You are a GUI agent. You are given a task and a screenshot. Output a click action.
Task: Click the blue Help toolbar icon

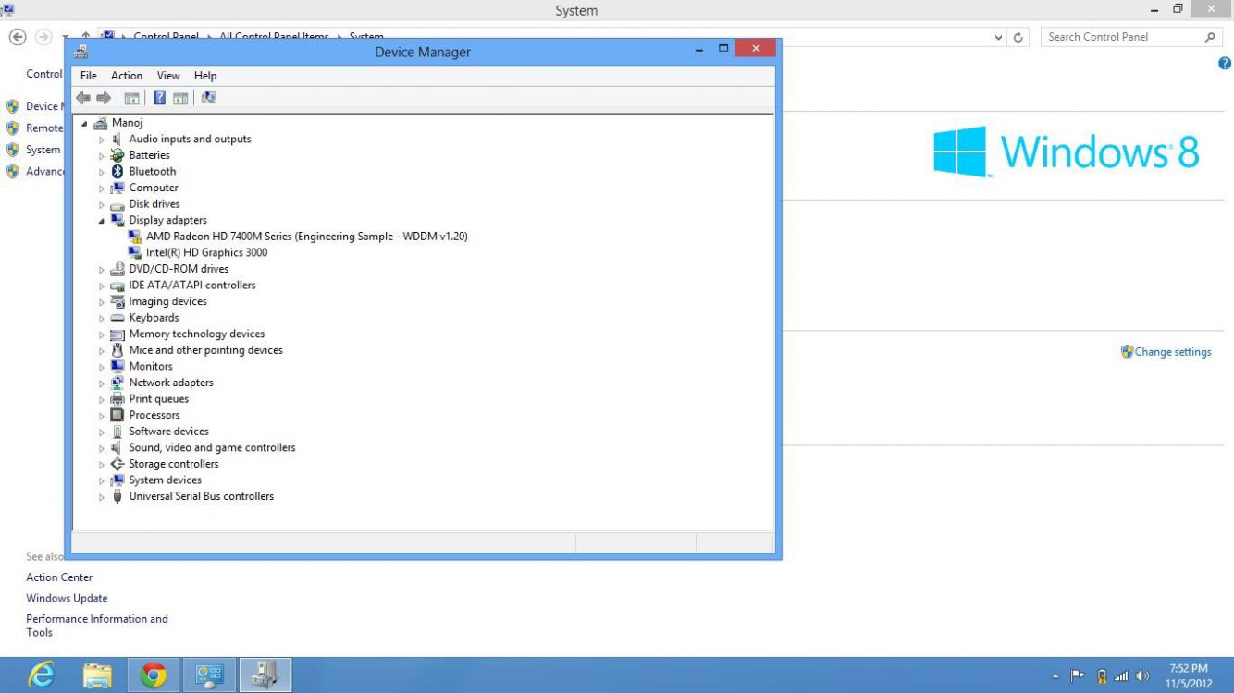pos(159,98)
